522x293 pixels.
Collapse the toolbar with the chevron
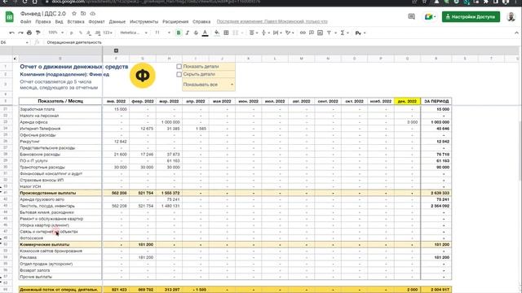[x=516, y=33]
